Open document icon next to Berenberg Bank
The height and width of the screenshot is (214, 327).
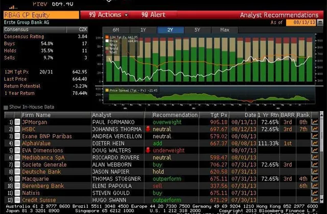point(17,185)
